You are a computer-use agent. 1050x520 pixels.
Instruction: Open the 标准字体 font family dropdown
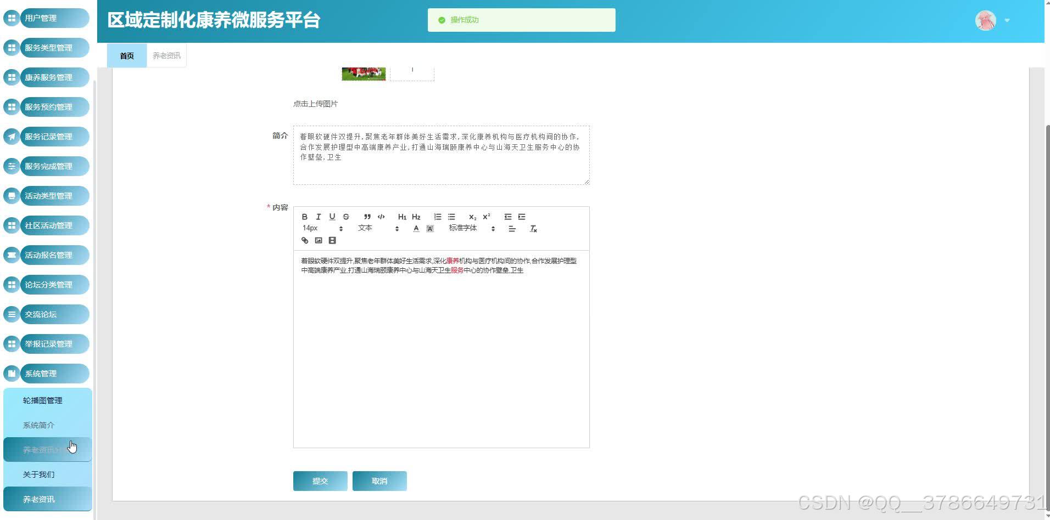coord(472,228)
